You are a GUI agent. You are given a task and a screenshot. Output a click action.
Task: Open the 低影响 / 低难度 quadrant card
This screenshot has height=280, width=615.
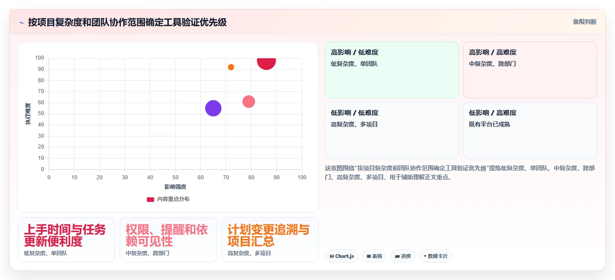(392, 131)
